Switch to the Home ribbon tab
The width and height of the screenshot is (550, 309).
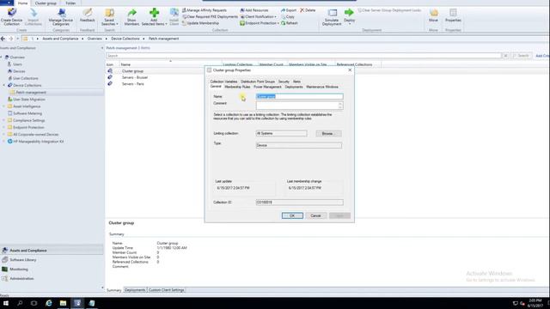(22, 3)
